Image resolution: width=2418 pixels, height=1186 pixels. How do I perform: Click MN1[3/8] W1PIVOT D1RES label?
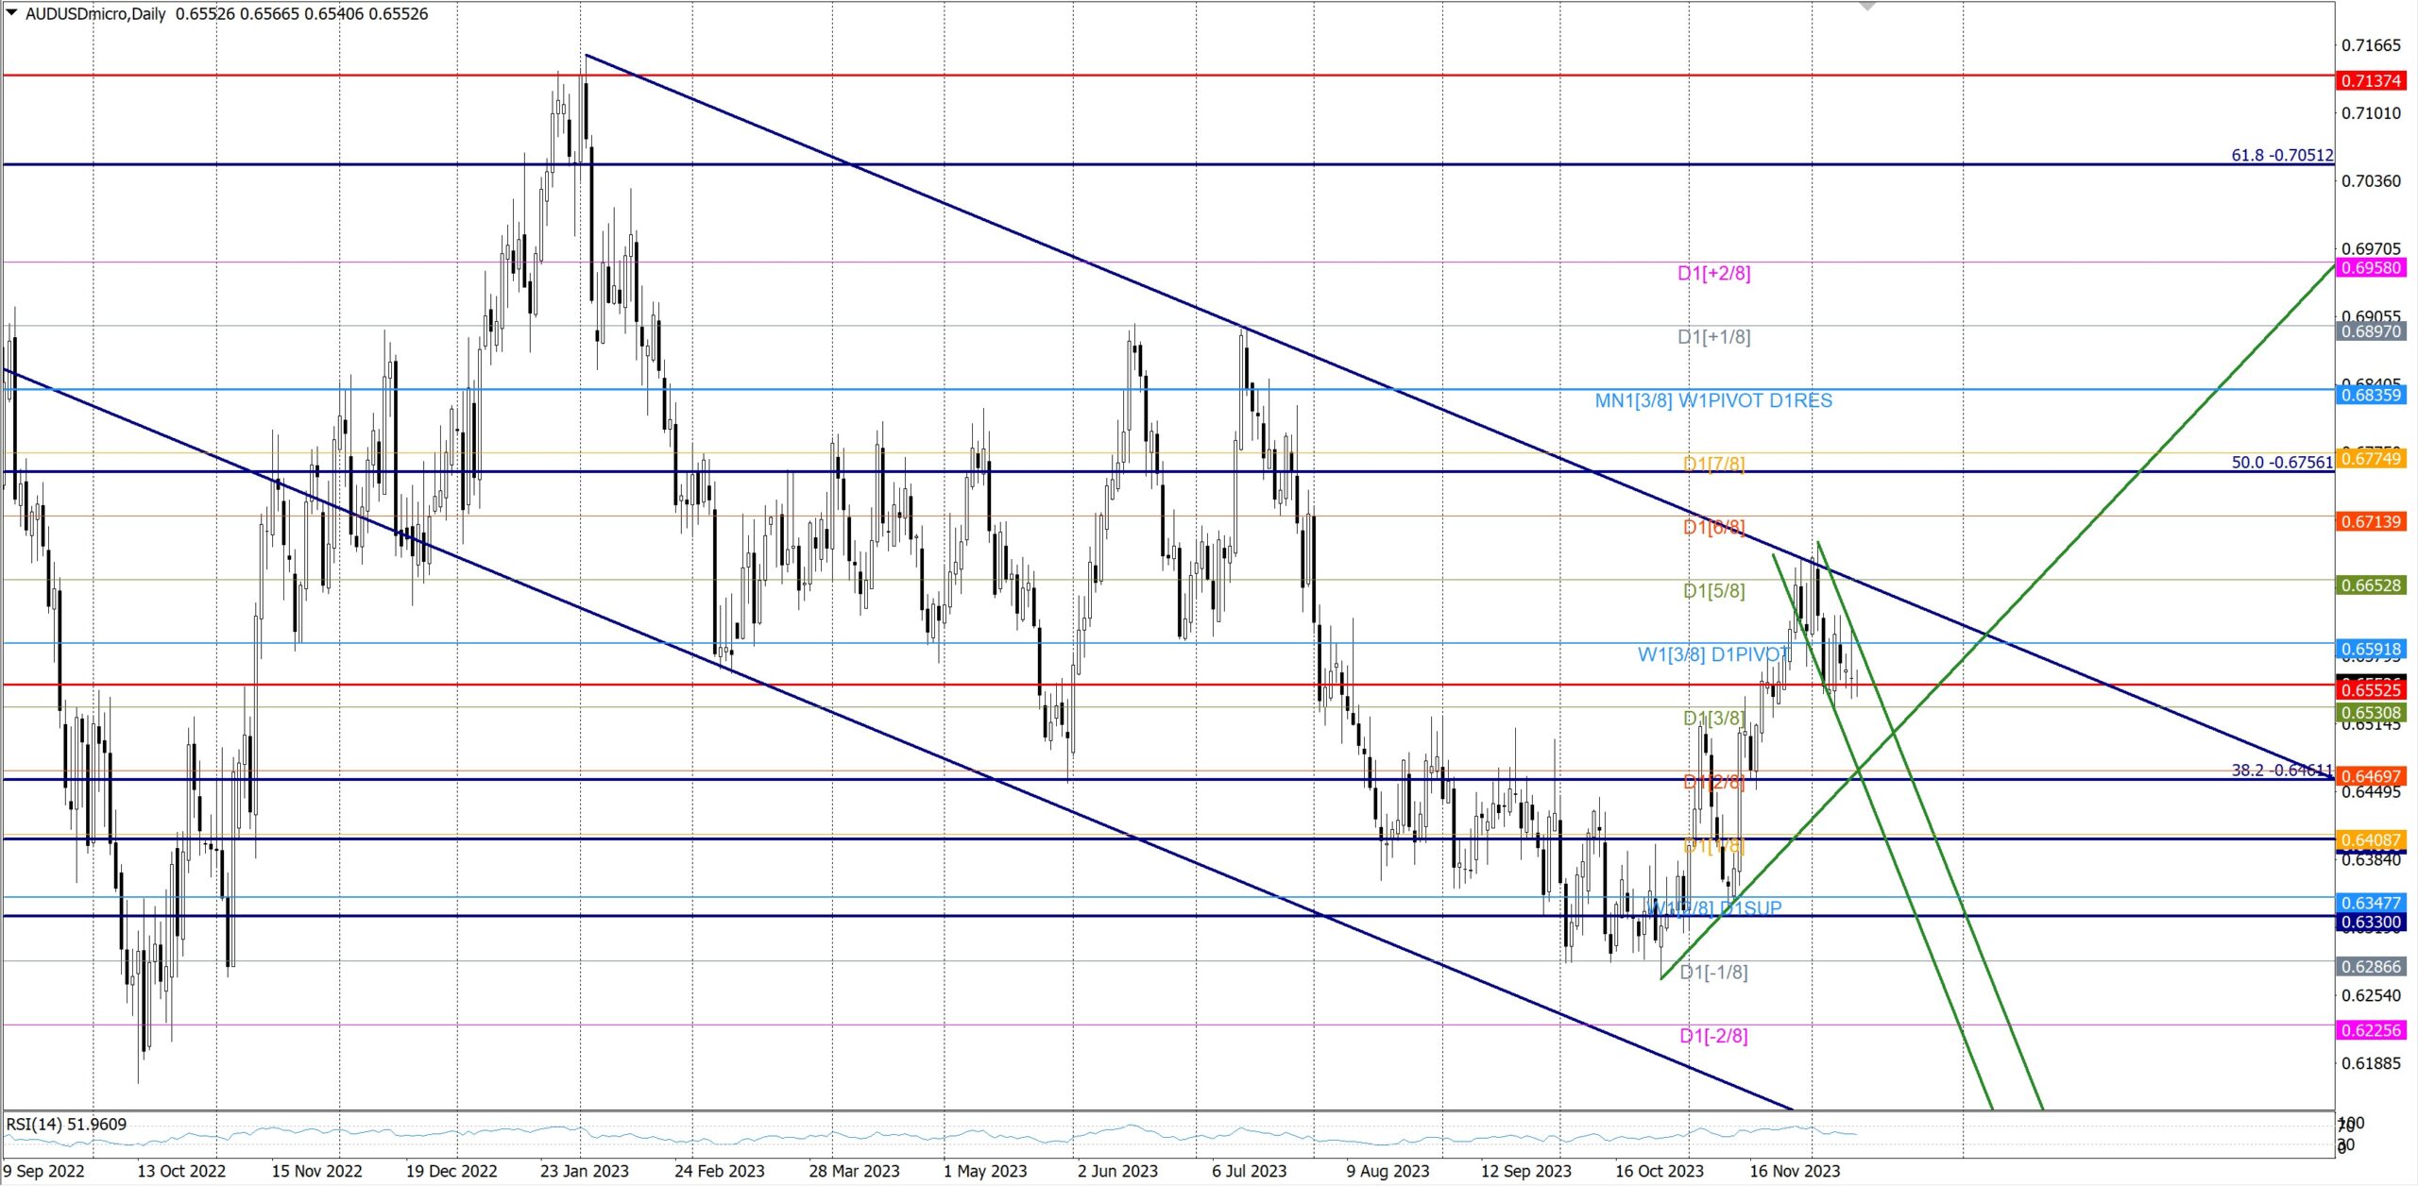click(x=1712, y=401)
